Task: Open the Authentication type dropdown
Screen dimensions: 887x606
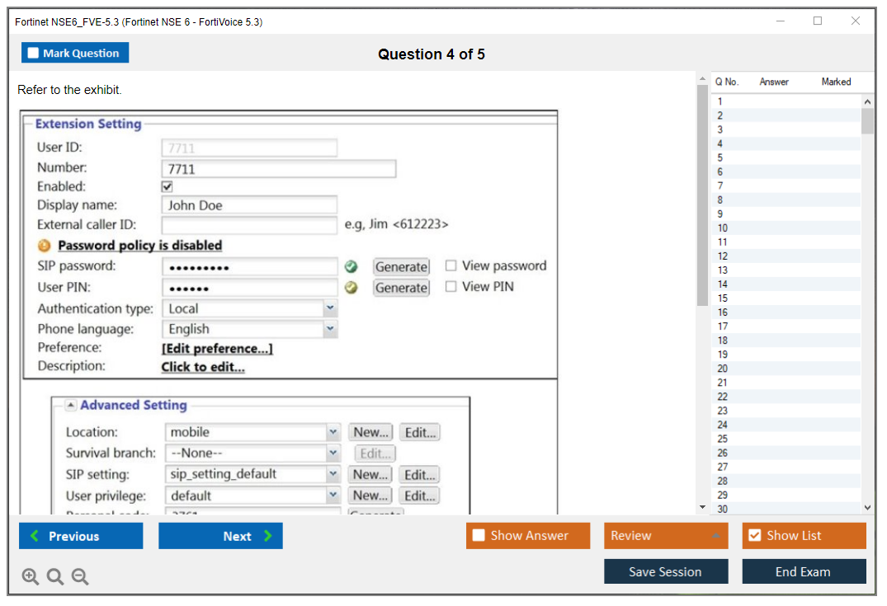Action: coord(330,308)
